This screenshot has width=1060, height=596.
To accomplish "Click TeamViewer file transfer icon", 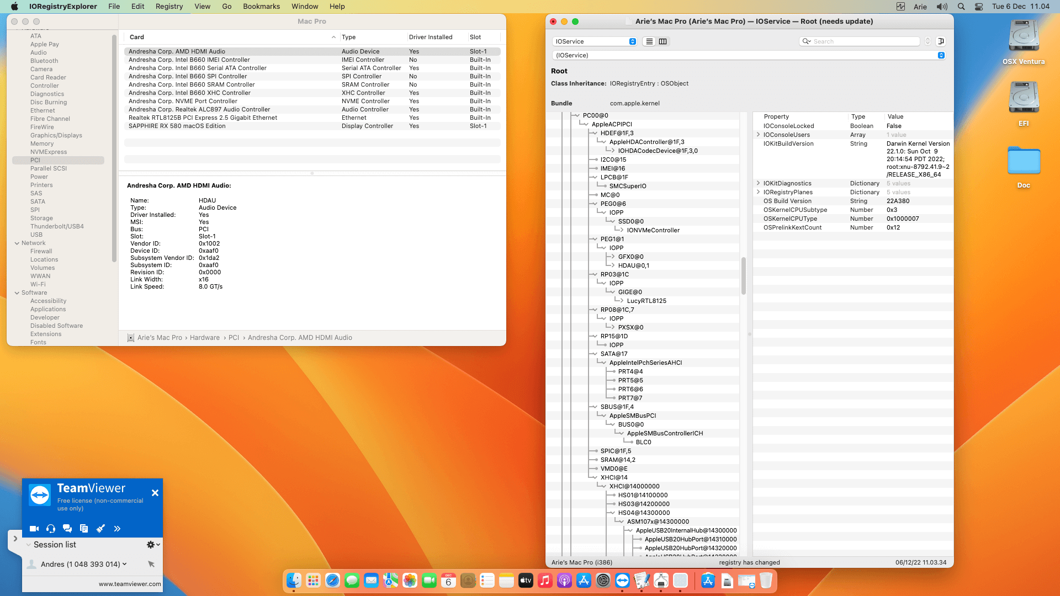I will (84, 529).
